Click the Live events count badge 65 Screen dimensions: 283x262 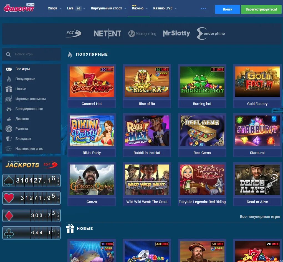79,9
